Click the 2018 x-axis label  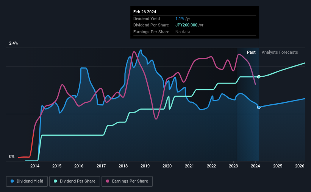coord(123,166)
